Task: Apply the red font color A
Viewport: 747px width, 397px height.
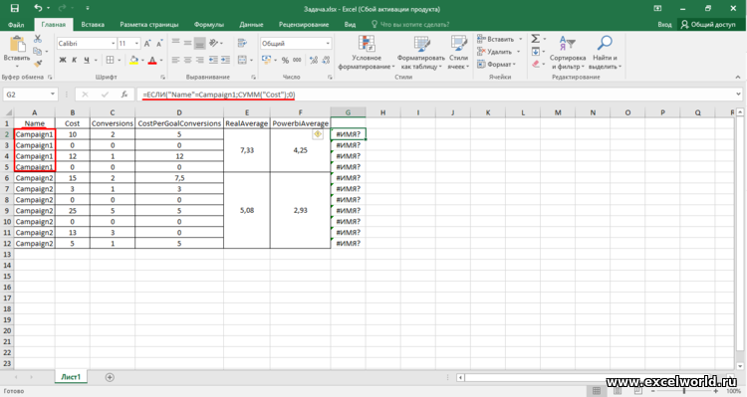Action: click(152, 60)
